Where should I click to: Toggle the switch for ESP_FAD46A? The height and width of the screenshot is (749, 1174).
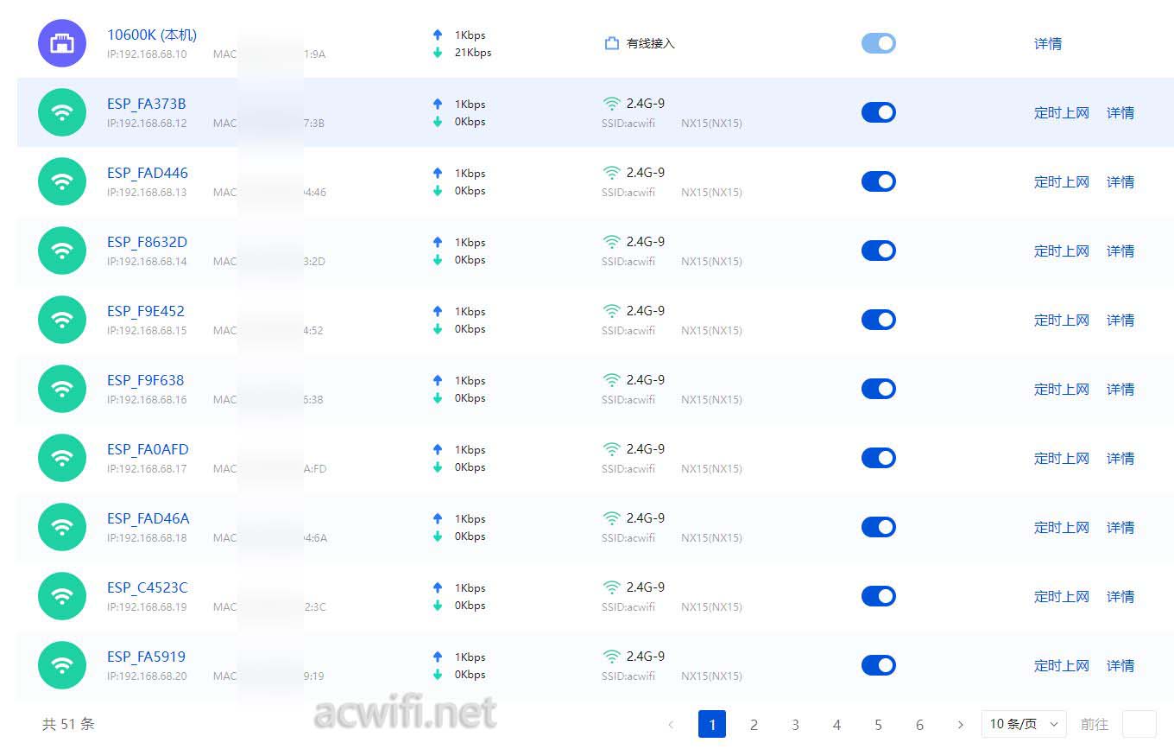[879, 527]
